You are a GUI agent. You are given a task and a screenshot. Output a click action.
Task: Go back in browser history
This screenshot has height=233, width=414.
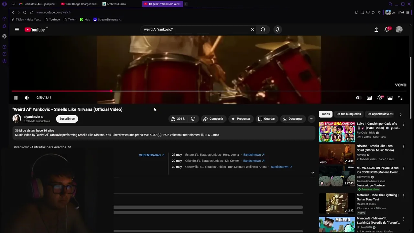pyautogui.click(x=13, y=12)
